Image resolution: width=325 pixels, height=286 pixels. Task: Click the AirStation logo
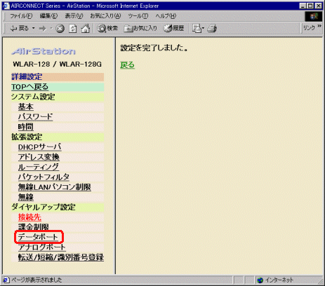[44, 51]
